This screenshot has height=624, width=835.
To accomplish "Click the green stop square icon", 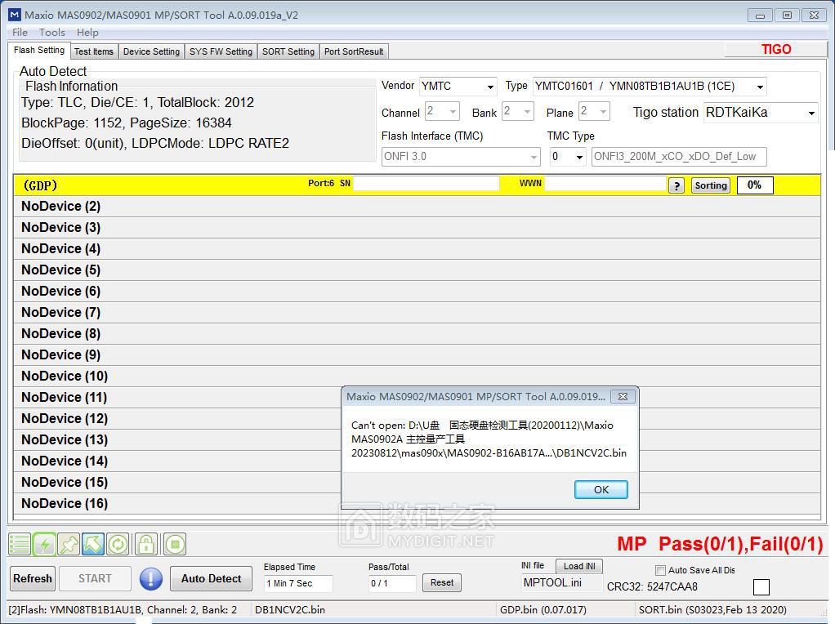I will pos(174,544).
